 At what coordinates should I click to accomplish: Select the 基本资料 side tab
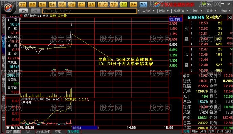(x=3, y=82)
